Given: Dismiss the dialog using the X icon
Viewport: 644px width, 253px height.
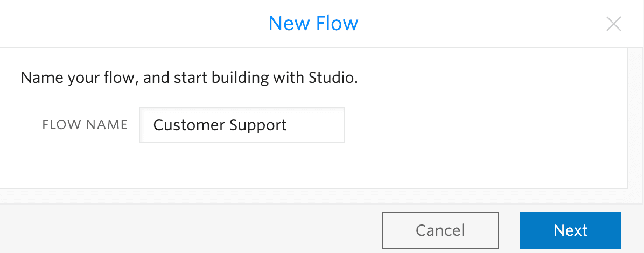Looking at the screenshot, I should click(614, 24).
